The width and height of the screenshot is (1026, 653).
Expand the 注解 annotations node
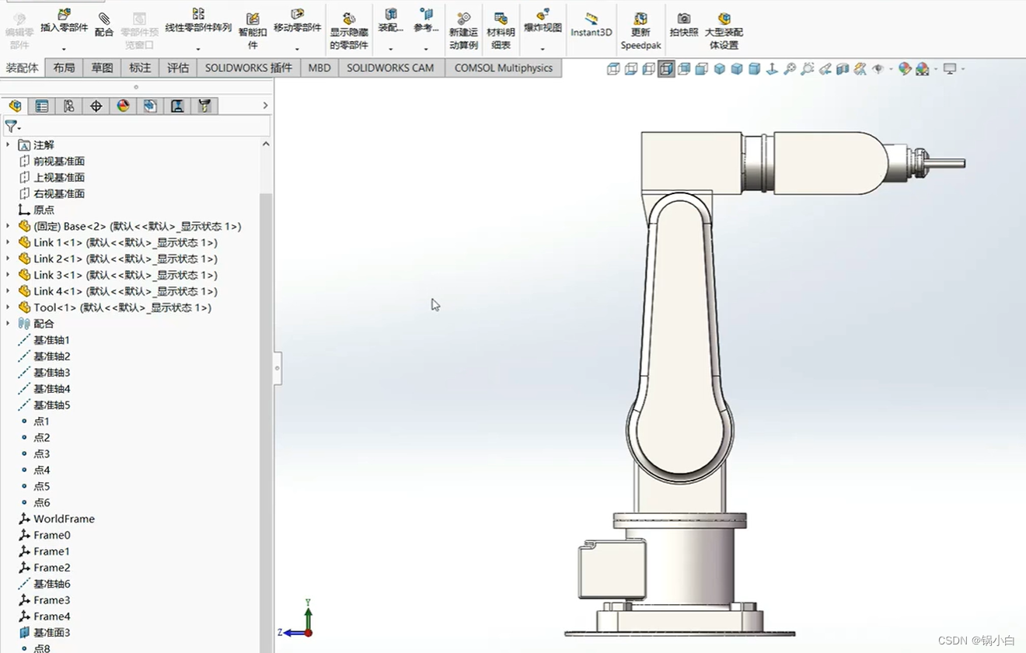pos(9,144)
